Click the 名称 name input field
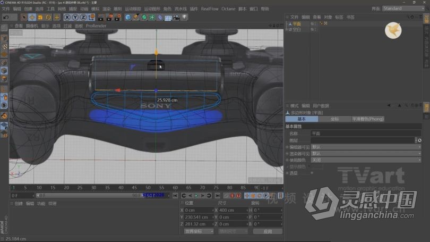This screenshot has height=242, width=430. tap(366, 133)
